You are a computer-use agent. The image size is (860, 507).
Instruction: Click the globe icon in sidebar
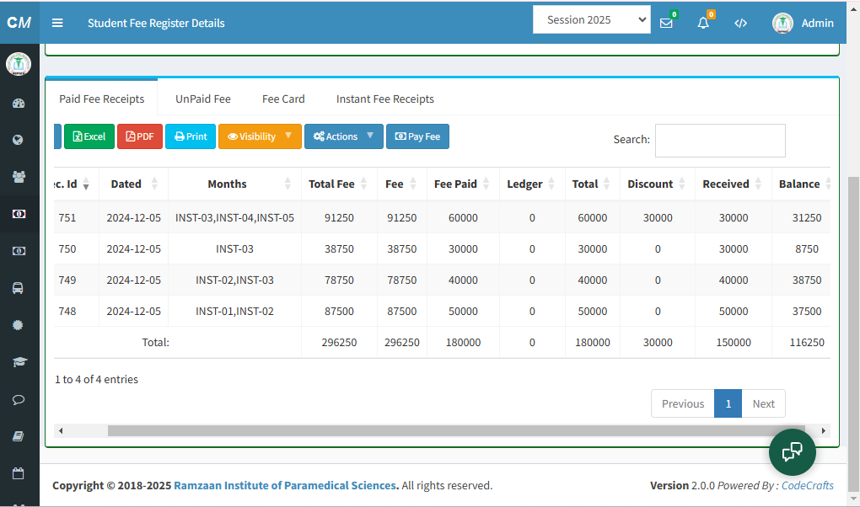coord(19,140)
